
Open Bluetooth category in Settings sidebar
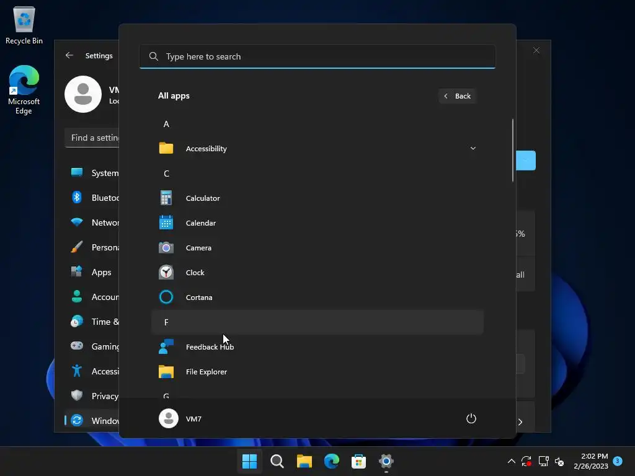coord(92,198)
